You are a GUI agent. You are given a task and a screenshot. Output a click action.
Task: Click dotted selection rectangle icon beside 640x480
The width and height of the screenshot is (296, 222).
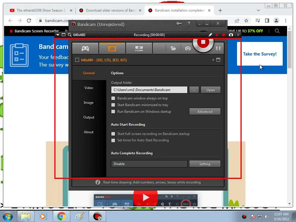coord(77,60)
